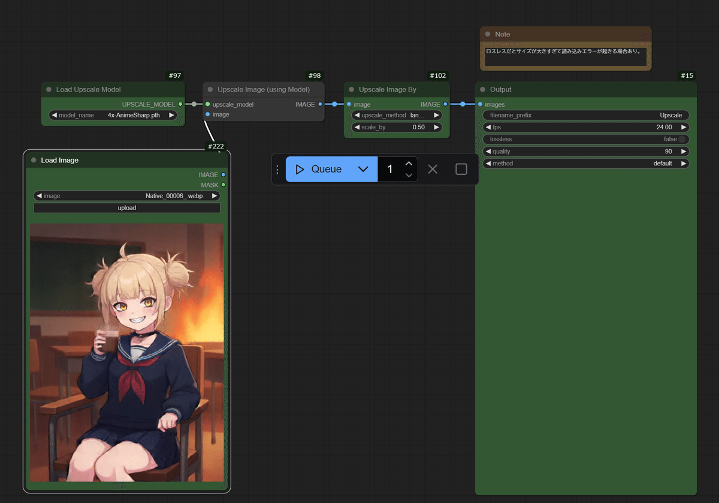Click the images input socket on Output node
The height and width of the screenshot is (503, 719).
pyautogui.click(x=480, y=104)
